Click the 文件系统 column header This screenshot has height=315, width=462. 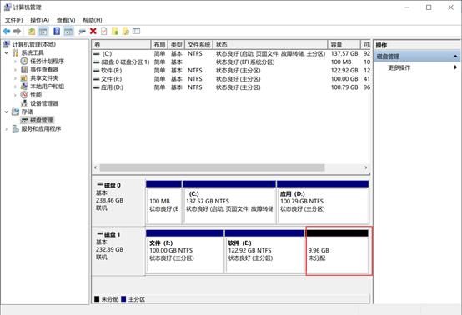pos(198,45)
